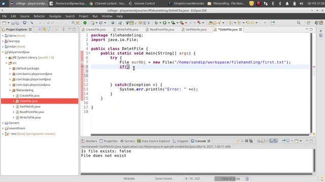Click the File Manager taskbar item
This screenshot has width=325, height=182.
[226, 4]
